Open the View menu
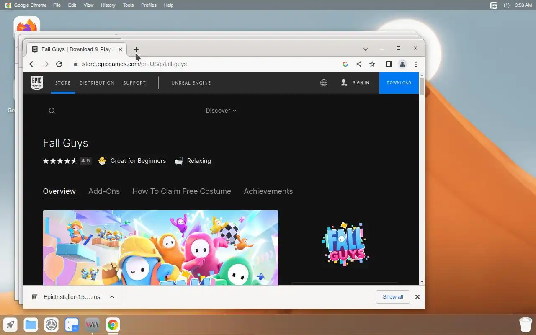 pyautogui.click(x=88, y=5)
